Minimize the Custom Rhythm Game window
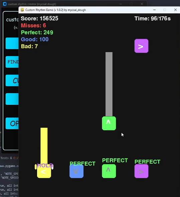 [155, 10]
